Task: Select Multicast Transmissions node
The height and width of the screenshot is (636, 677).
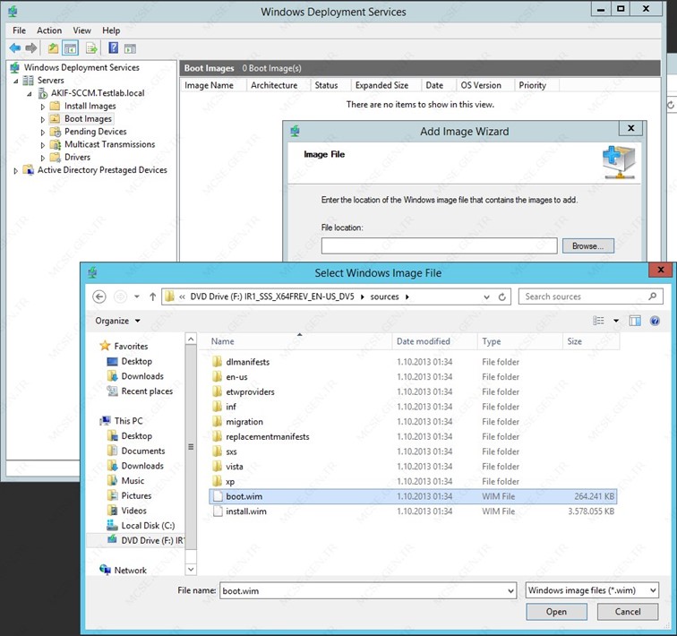Action: click(x=109, y=144)
